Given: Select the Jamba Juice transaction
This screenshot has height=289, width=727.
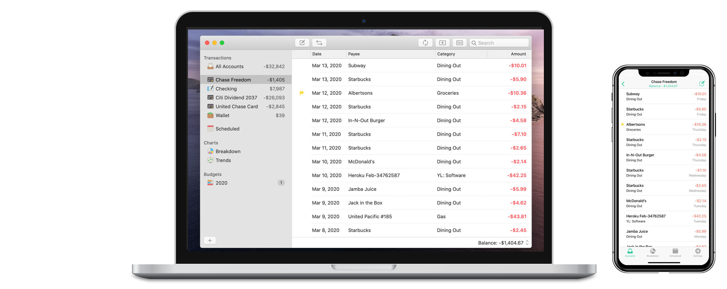Looking at the screenshot, I should 412,189.
